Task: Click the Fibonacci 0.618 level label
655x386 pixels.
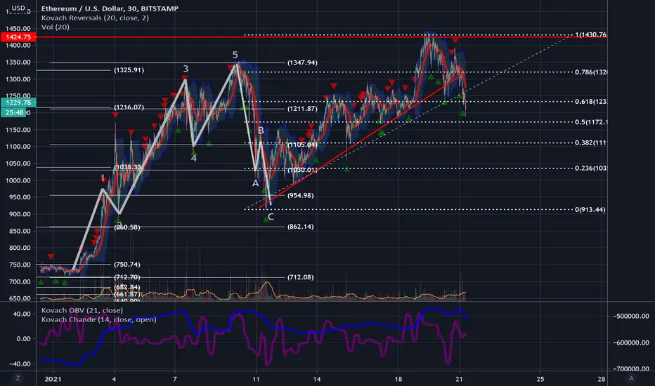Action: (x=590, y=101)
